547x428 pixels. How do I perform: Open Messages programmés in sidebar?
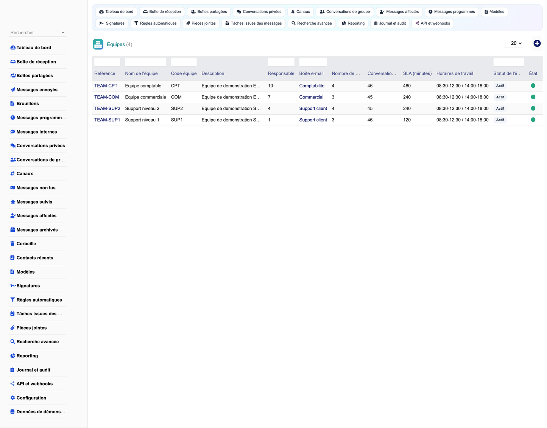[x=37, y=118]
